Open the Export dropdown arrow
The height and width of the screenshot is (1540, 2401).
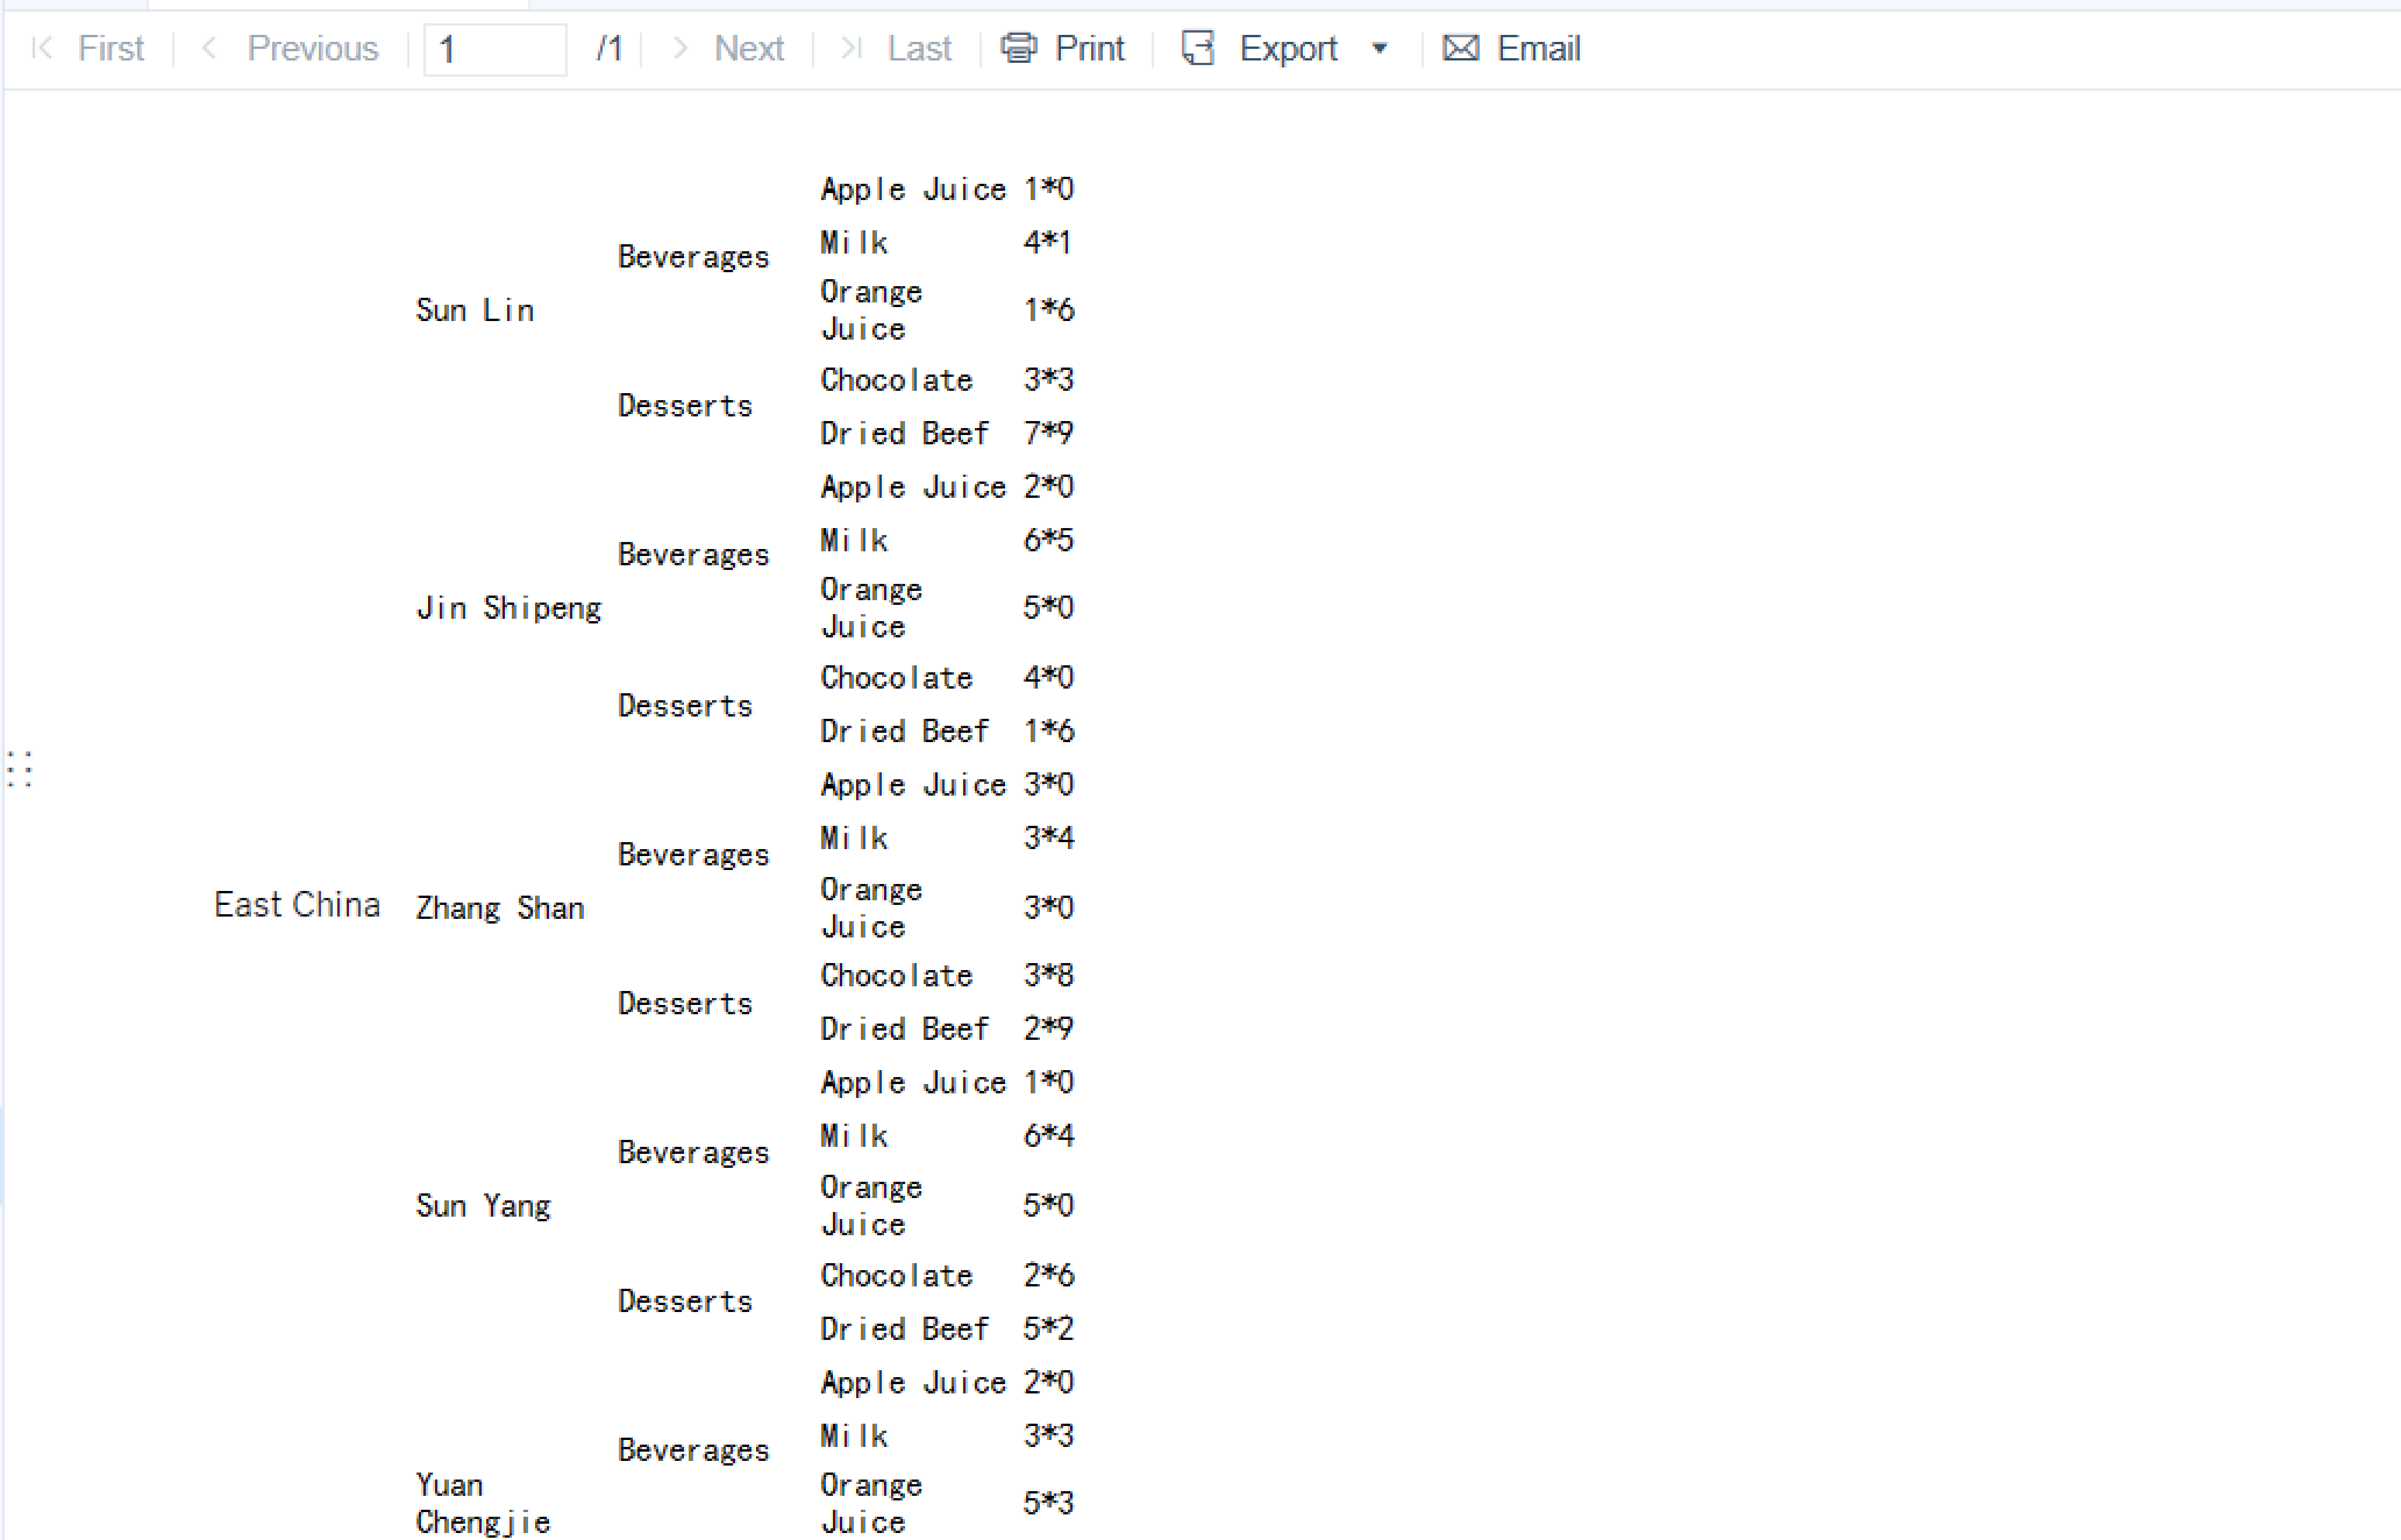point(1380,48)
